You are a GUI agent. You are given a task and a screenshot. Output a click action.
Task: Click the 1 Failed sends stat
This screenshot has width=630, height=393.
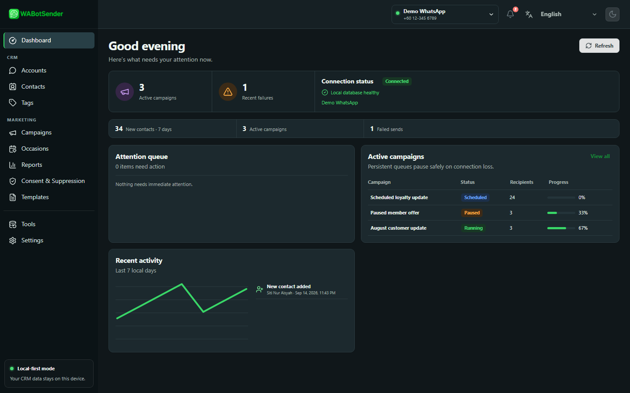click(x=491, y=129)
